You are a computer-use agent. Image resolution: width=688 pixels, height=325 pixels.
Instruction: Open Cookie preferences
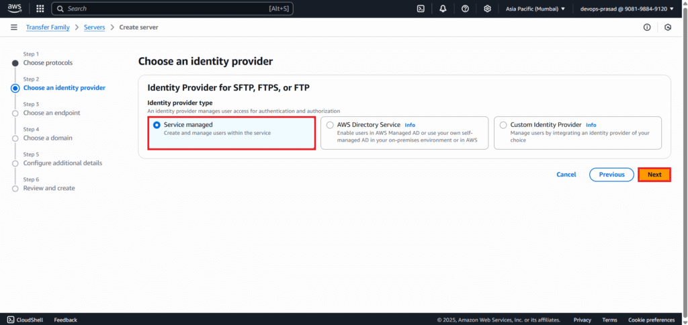[652, 320]
